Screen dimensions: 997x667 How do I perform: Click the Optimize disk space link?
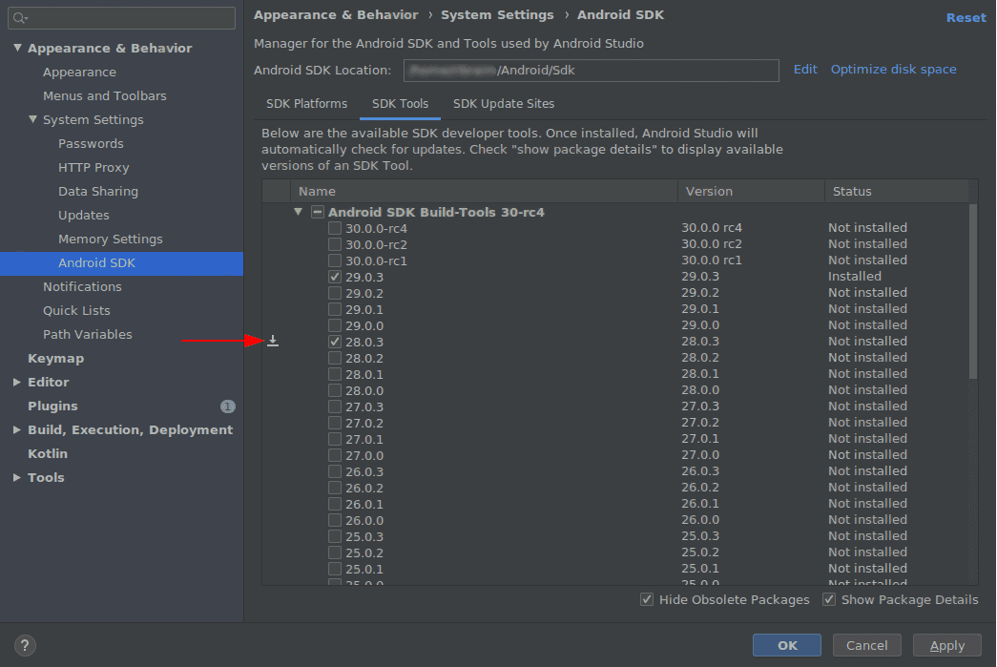pyautogui.click(x=893, y=70)
